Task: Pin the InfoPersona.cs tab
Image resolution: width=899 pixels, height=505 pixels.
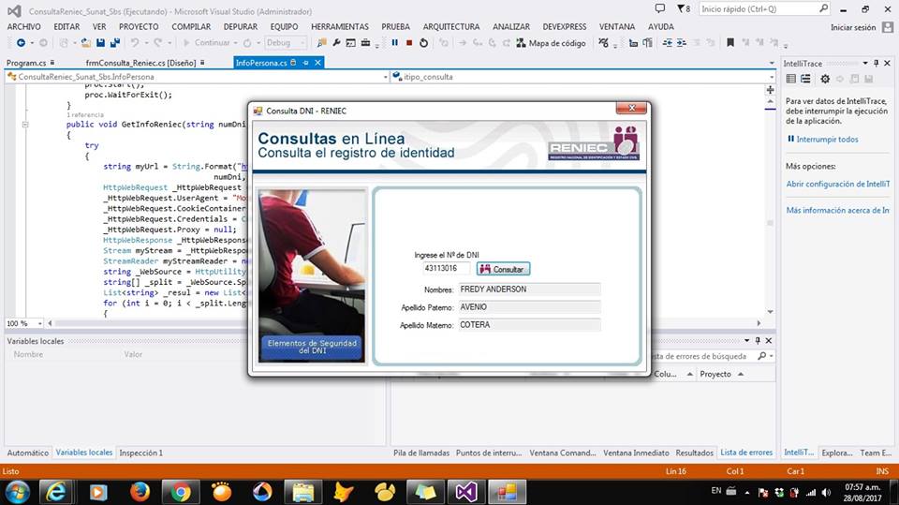Action: coord(305,63)
